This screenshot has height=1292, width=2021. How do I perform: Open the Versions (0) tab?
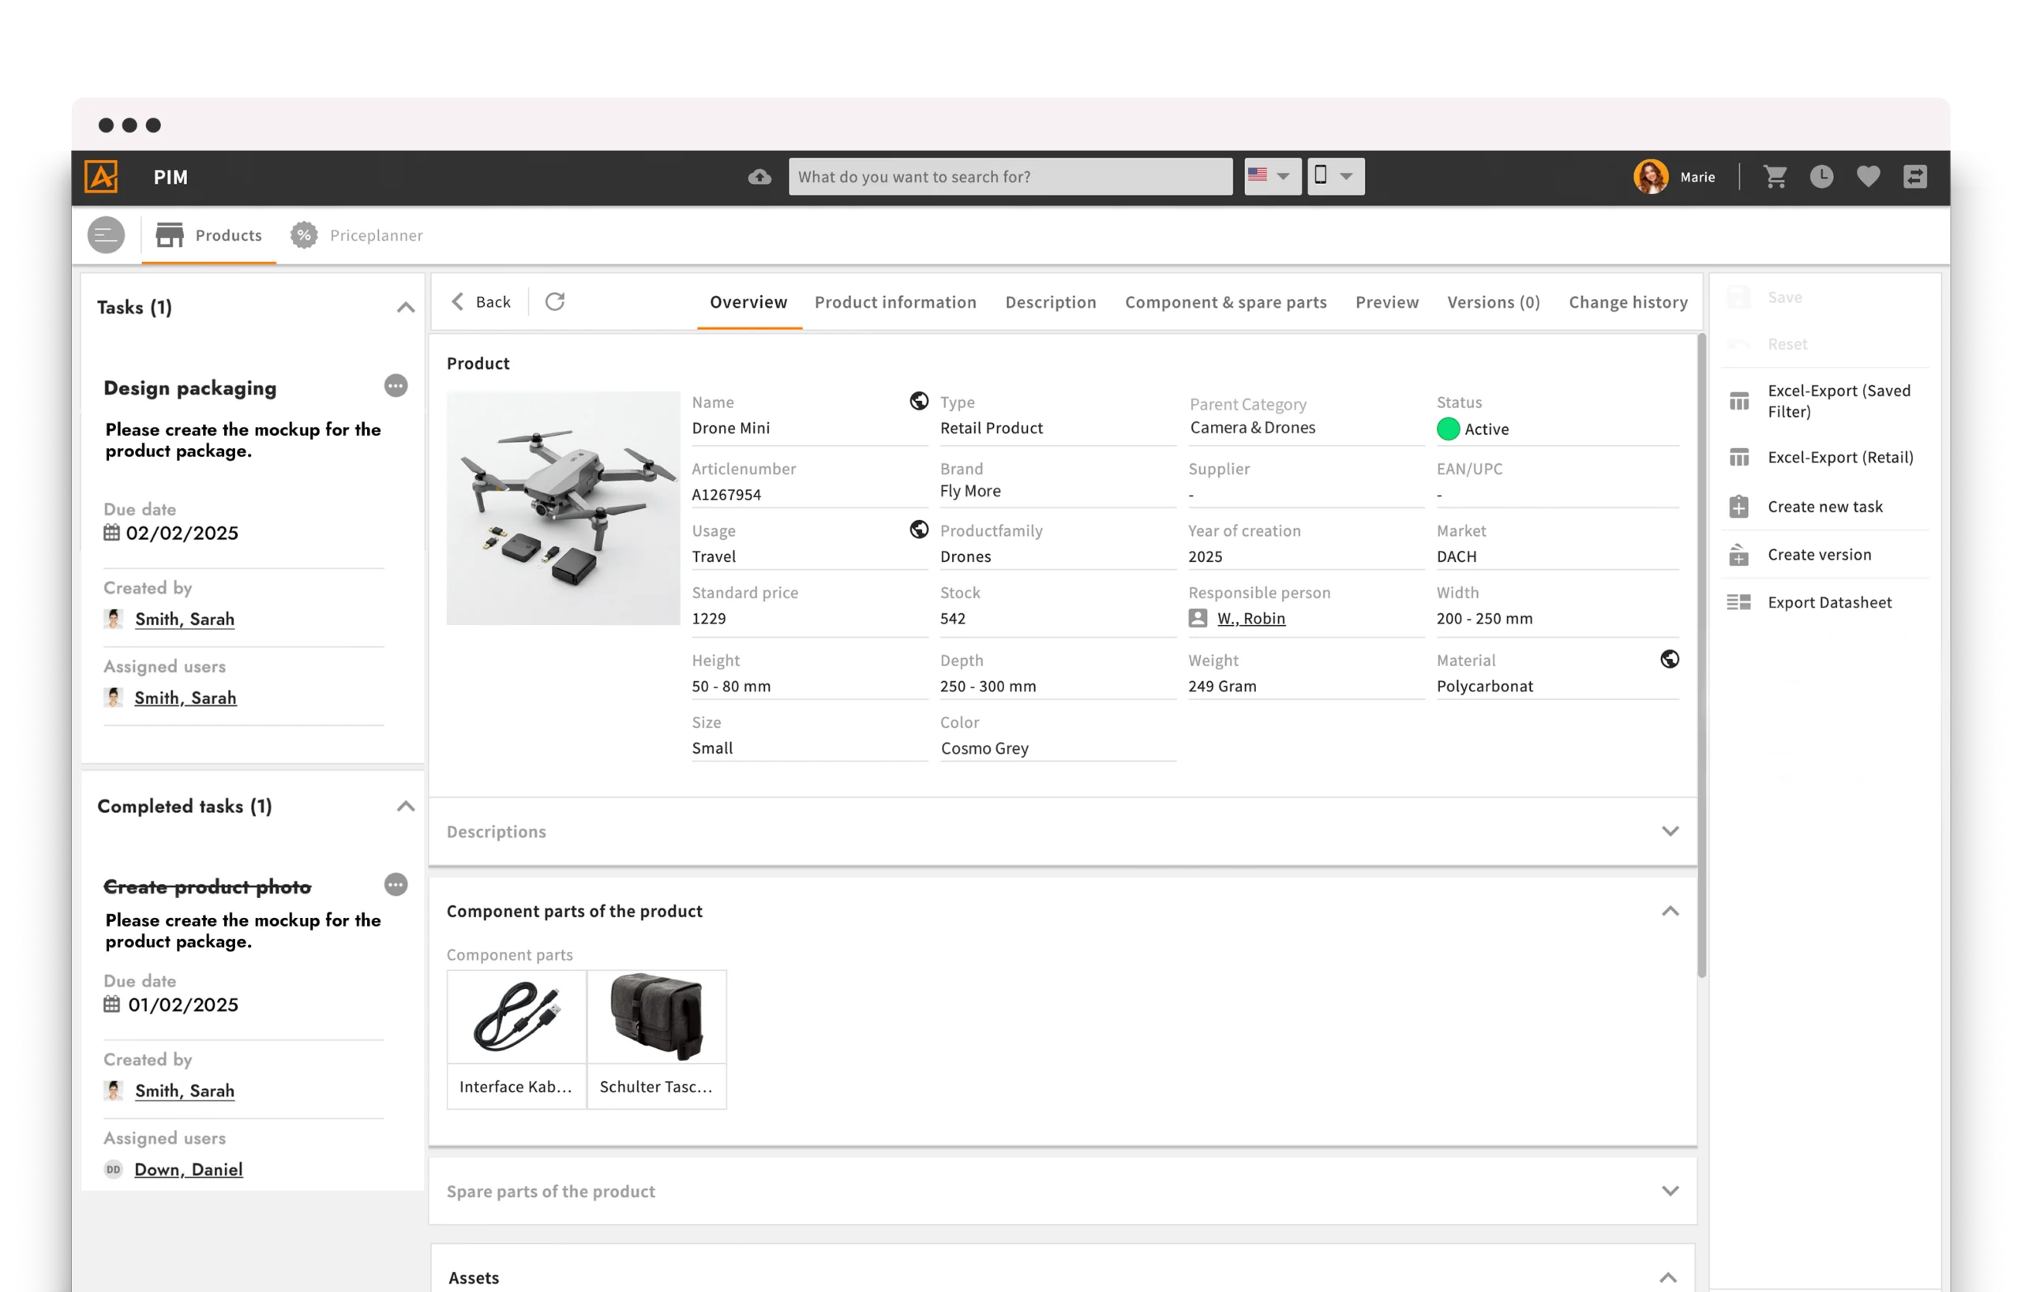(x=1494, y=302)
